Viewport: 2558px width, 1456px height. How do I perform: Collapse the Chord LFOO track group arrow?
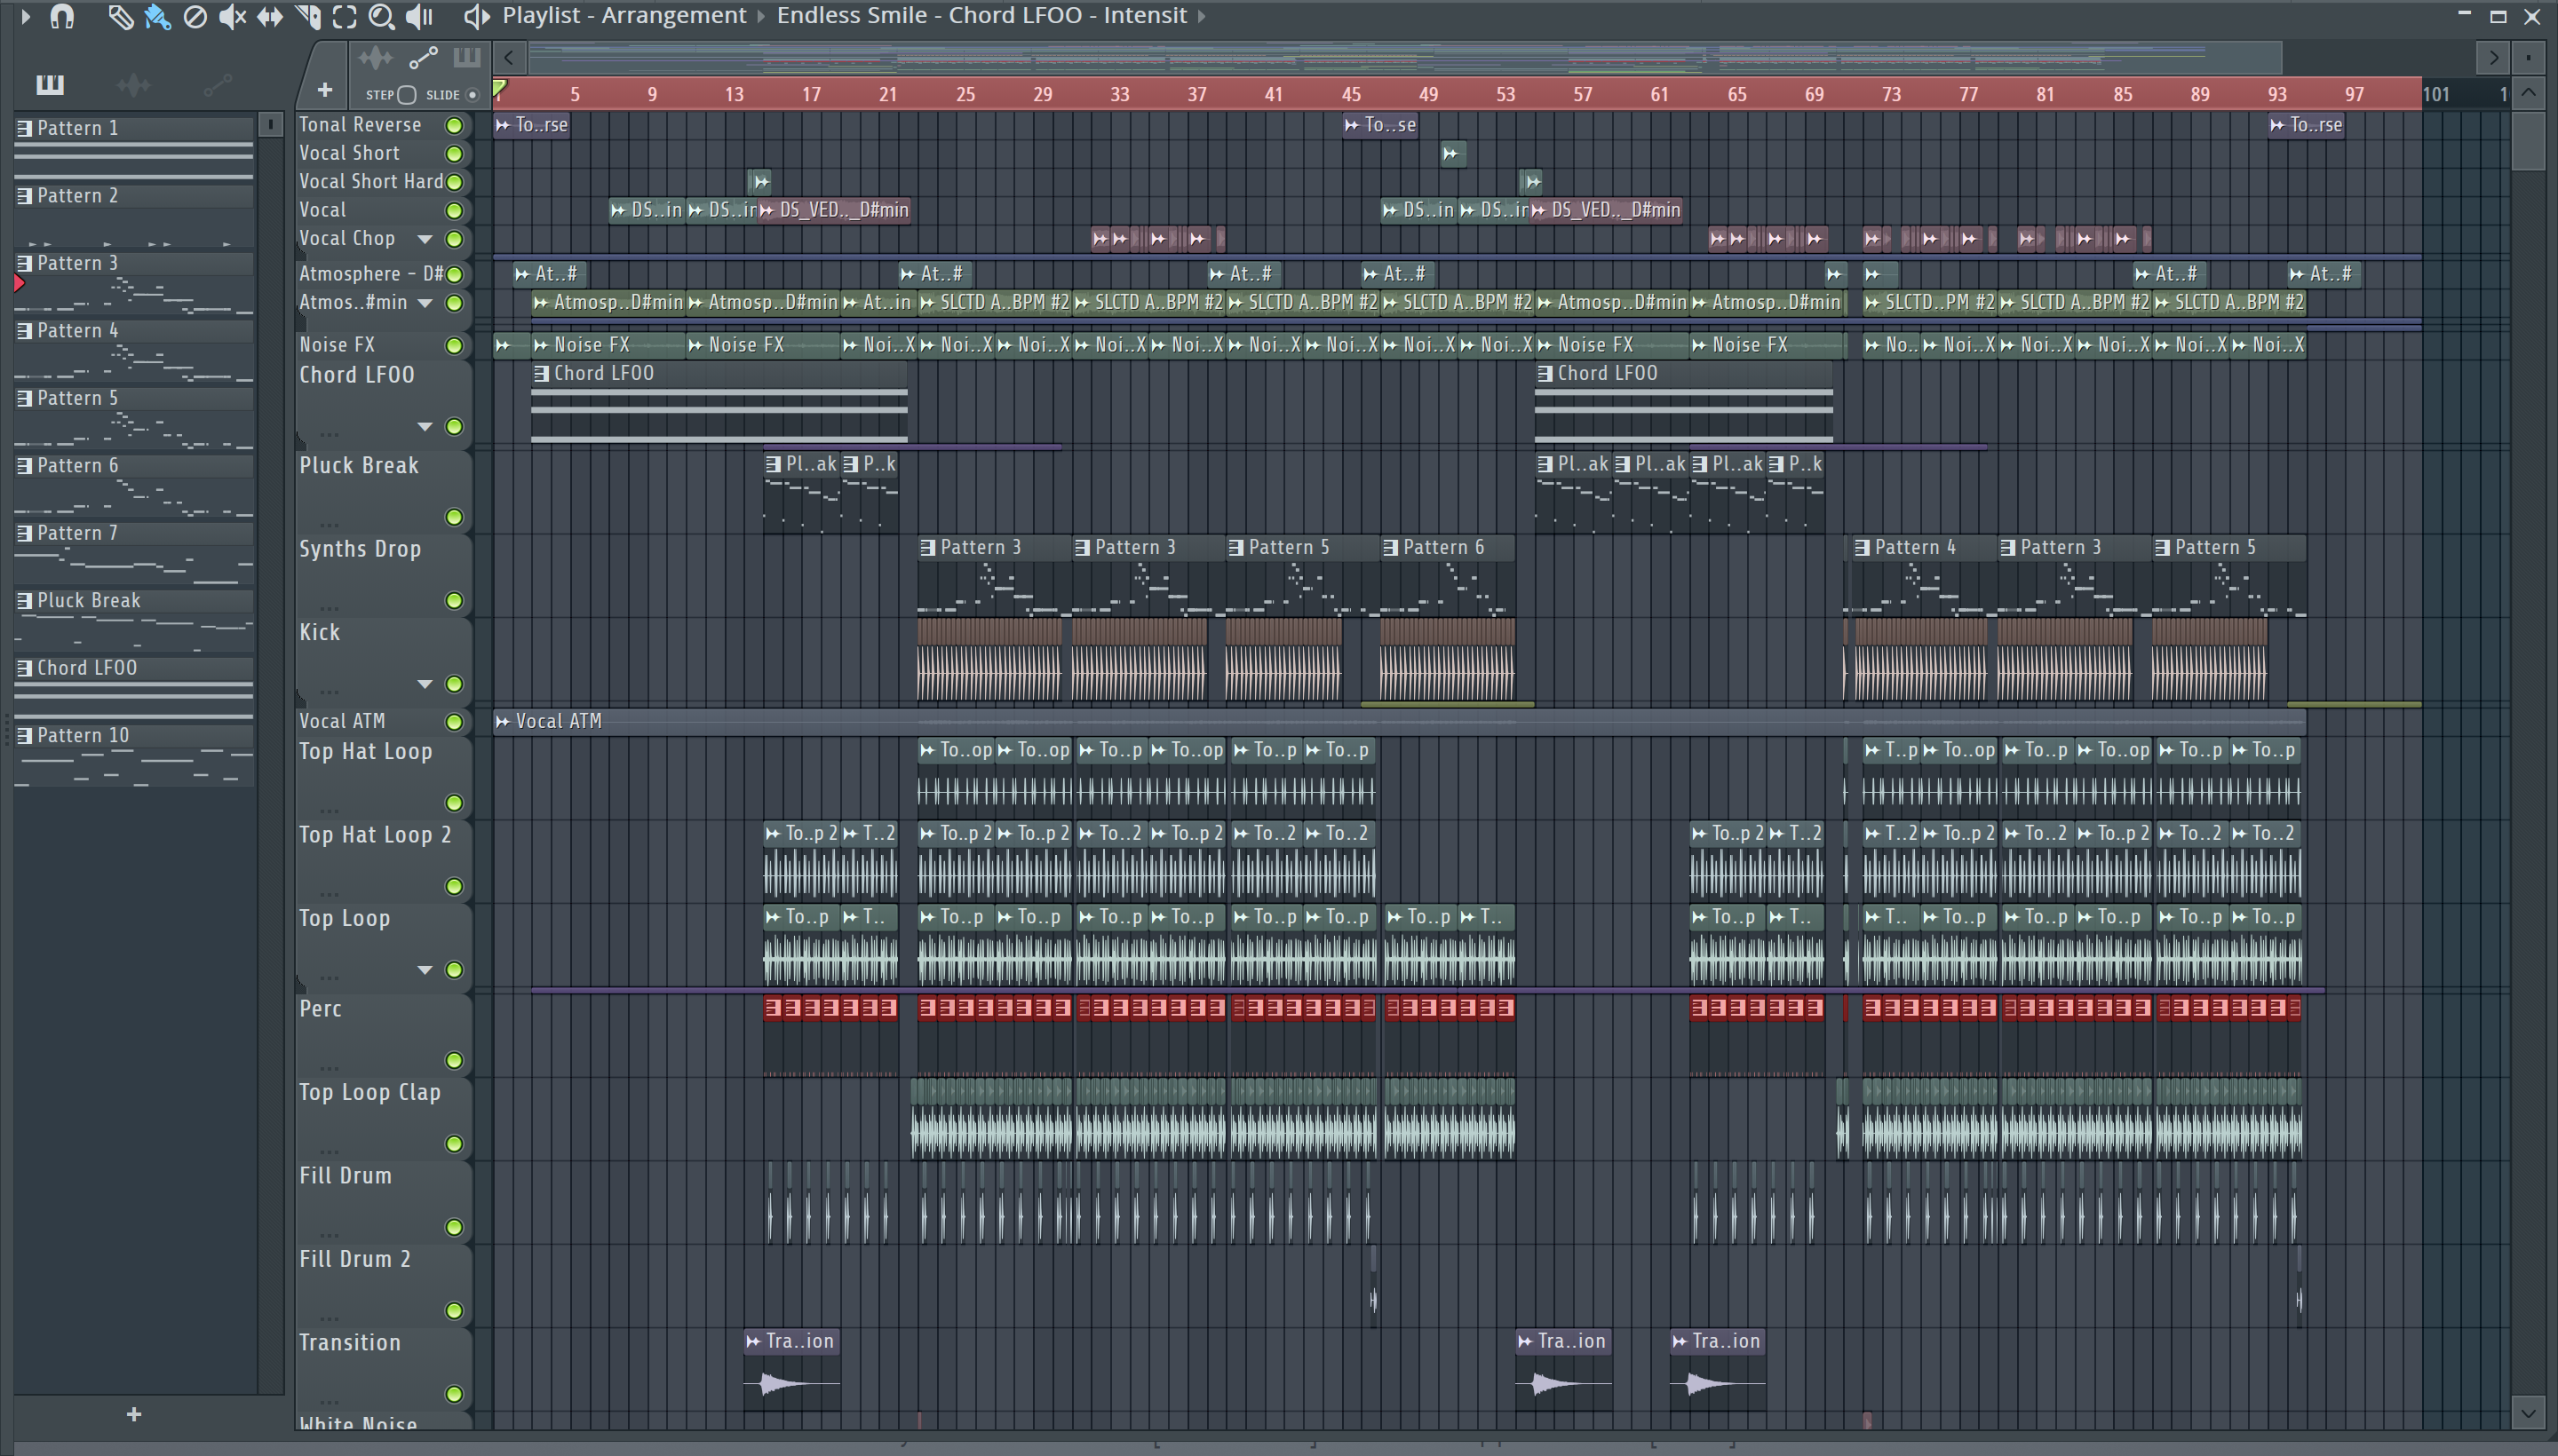click(x=425, y=428)
